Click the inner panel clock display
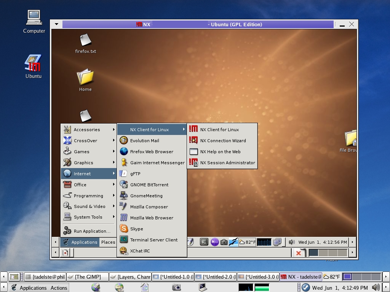Viewport: 390px width, 292px height. [322, 242]
